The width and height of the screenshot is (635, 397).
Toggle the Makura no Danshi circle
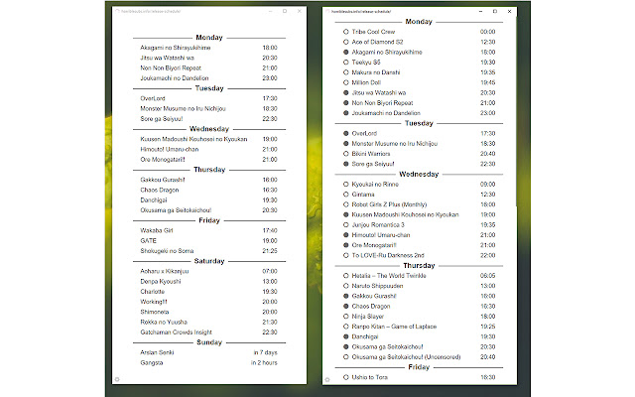[346, 72]
